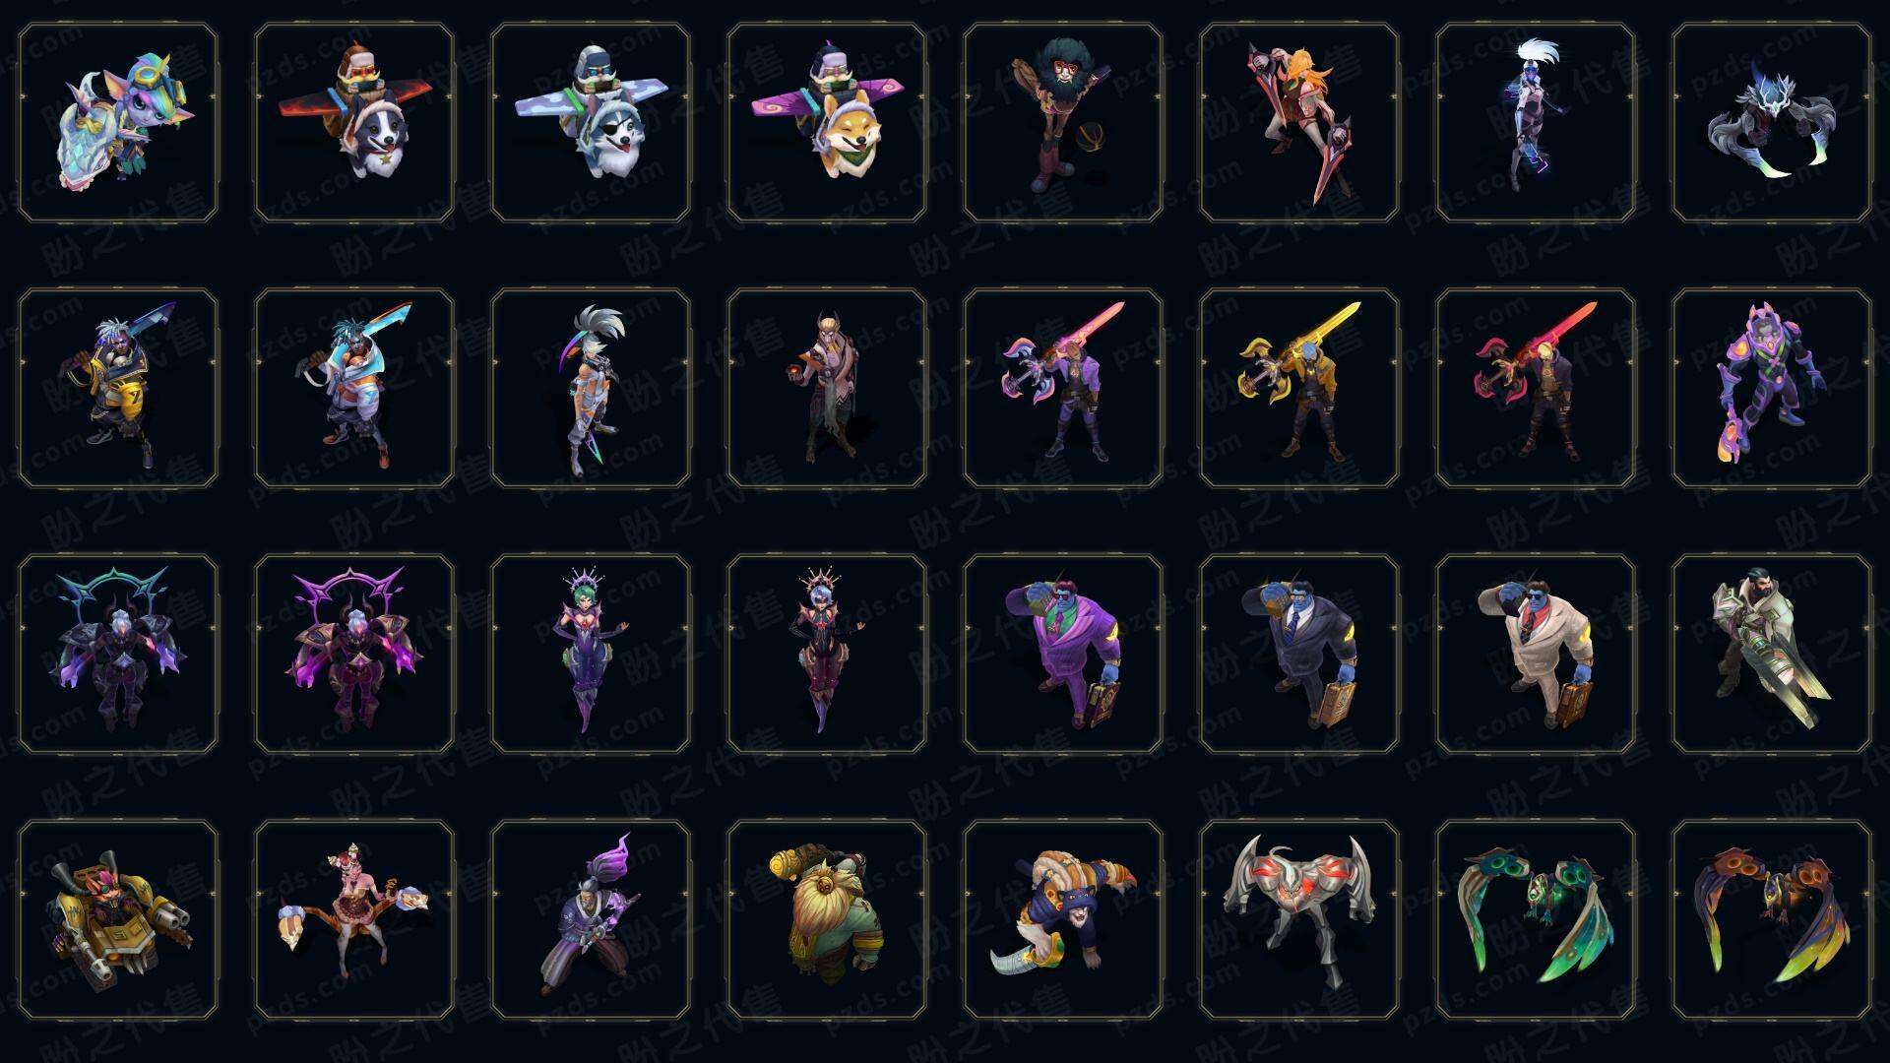Pick the green-haired crowned sorceress skin
Screen dimensions: 1890x1063
tap(591, 655)
